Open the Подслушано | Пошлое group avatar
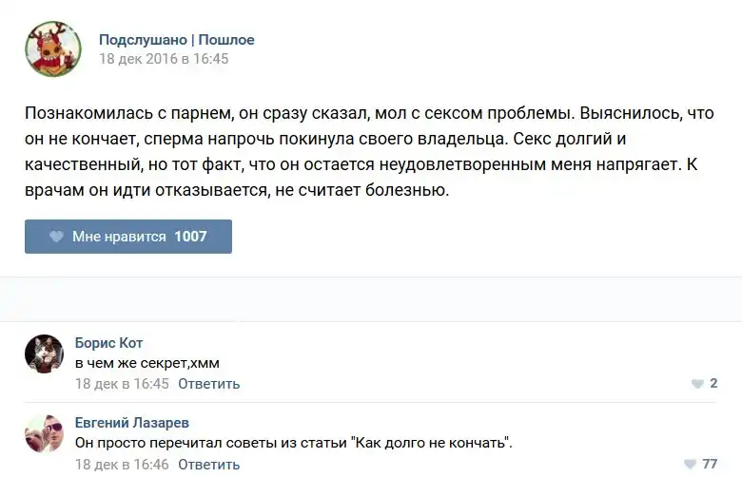 [53, 48]
